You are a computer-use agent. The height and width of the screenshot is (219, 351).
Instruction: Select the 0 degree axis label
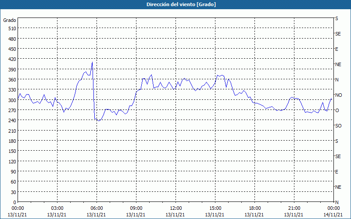coord(15,202)
